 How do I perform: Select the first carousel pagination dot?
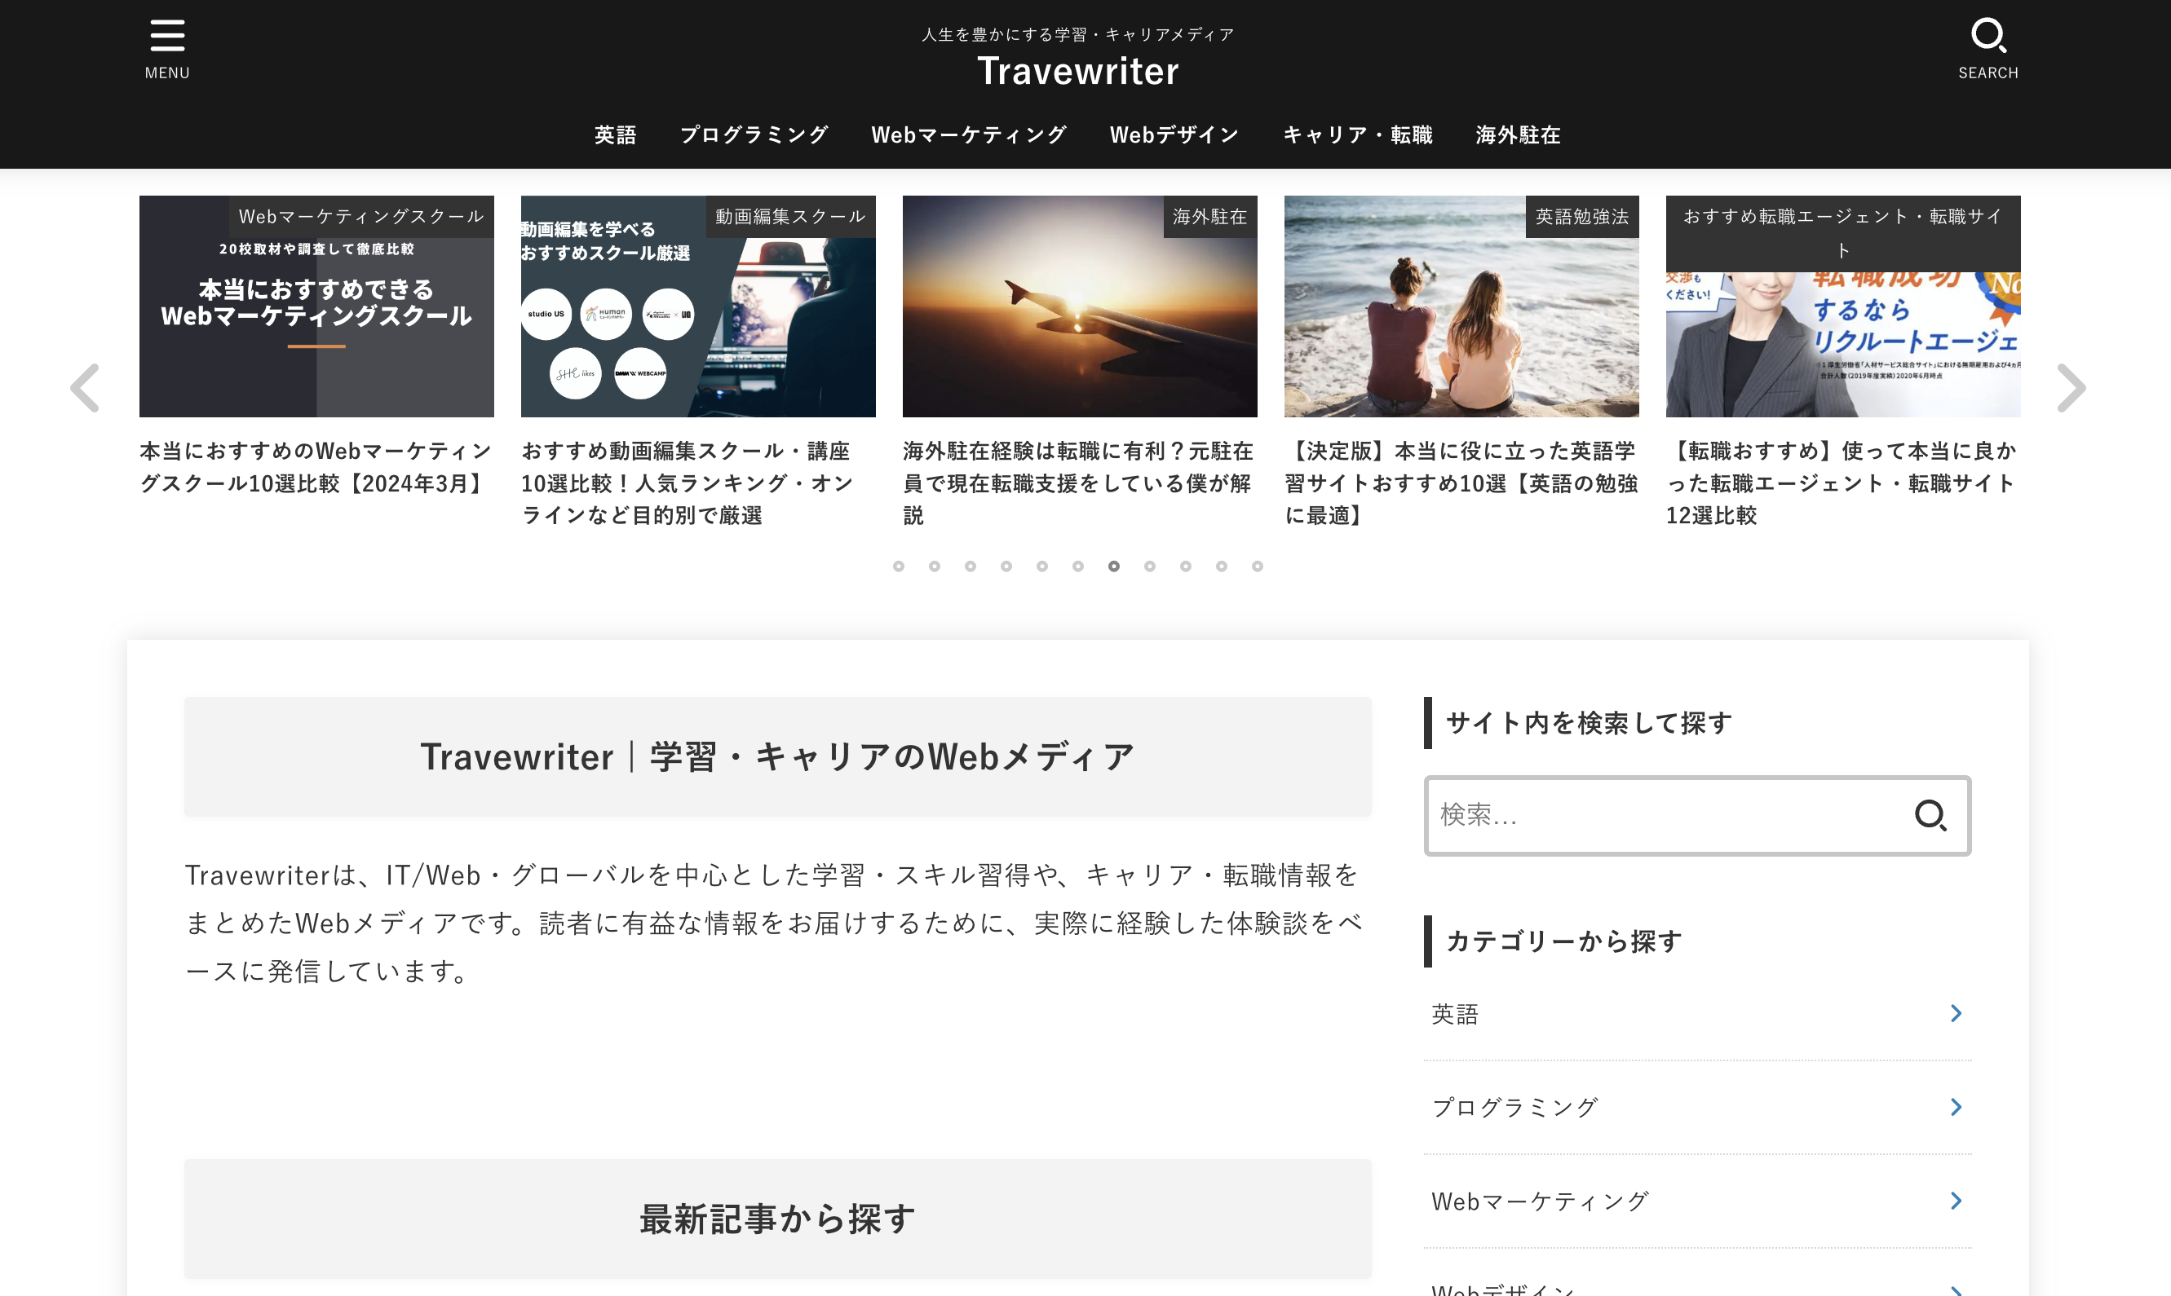pos(898,566)
